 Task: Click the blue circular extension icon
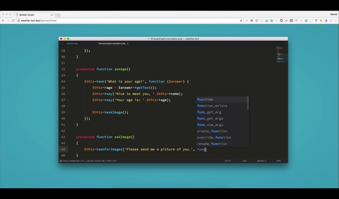coord(306,21)
